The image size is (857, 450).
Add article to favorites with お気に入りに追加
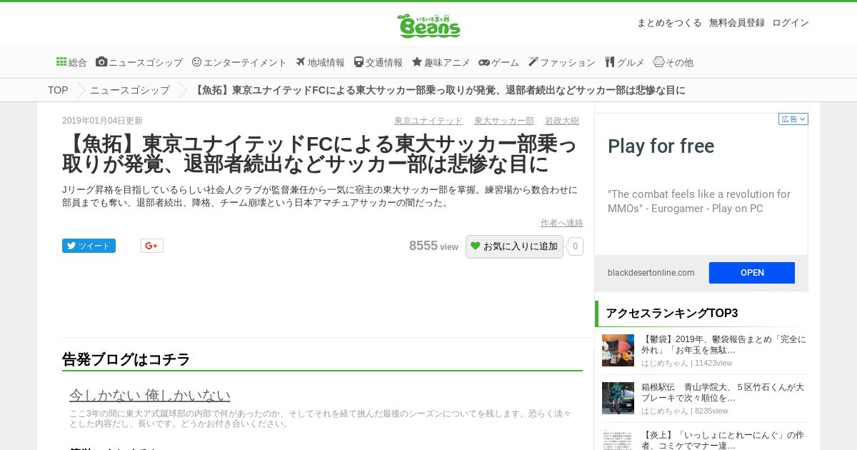514,246
